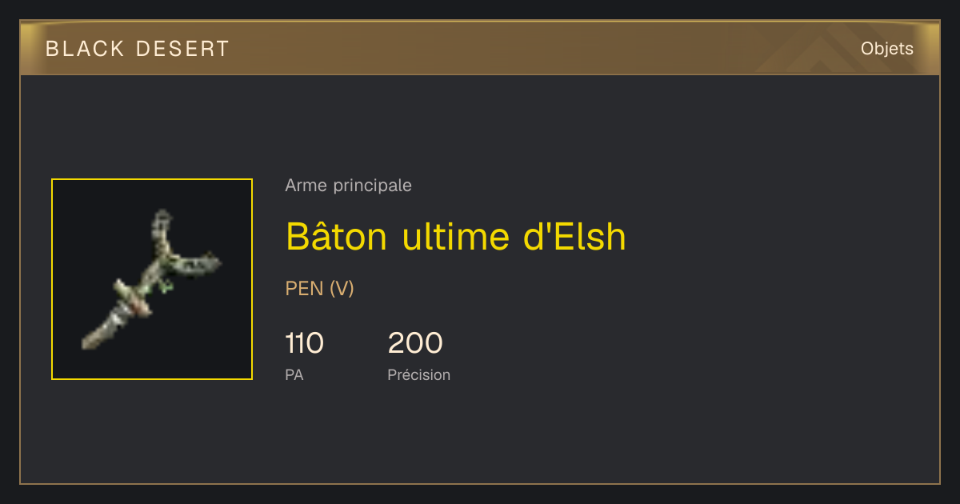Screen dimensions: 960x504
Task: Click the yellow-bordered item thumbnail frame
Action: (x=152, y=279)
